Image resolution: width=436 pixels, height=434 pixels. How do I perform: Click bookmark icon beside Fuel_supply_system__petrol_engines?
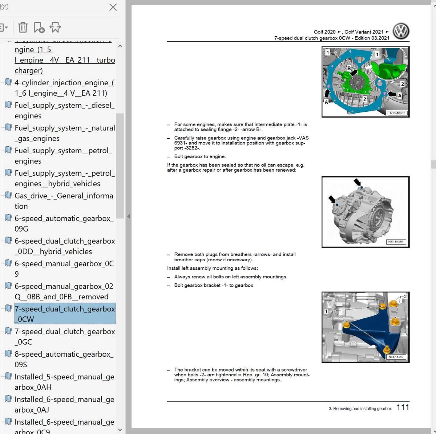tap(8, 150)
